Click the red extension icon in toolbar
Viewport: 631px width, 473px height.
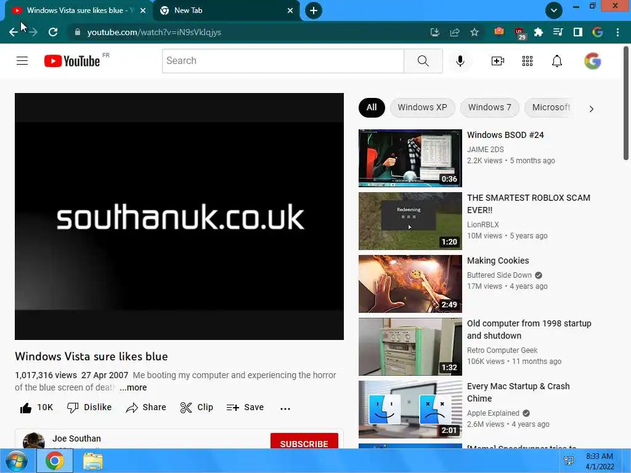click(499, 31)
